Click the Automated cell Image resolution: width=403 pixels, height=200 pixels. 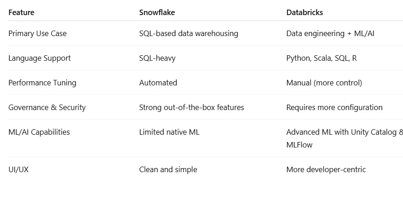(158, 83)
